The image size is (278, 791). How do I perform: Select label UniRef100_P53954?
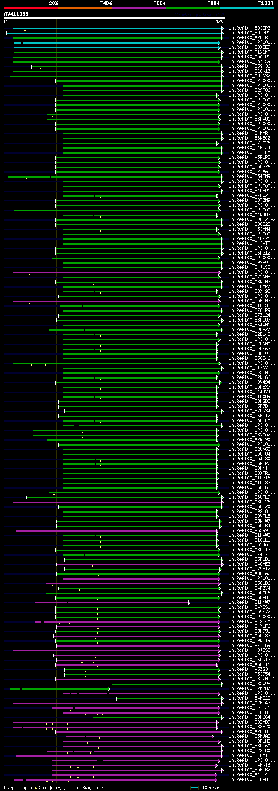click(249, 674)
